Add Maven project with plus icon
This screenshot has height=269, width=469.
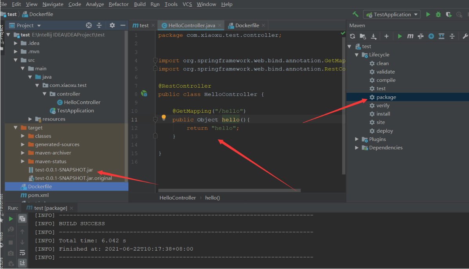tap(386, 36)
